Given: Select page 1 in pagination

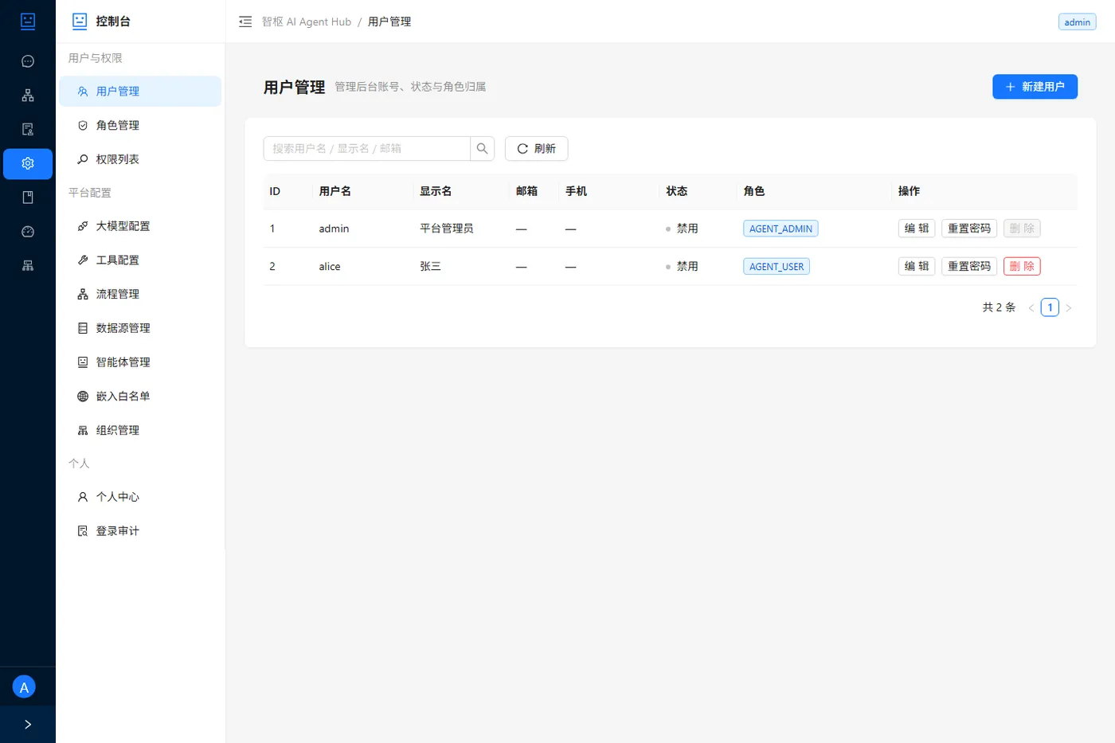Looking at the screenshot, I should coord(1050,307).
